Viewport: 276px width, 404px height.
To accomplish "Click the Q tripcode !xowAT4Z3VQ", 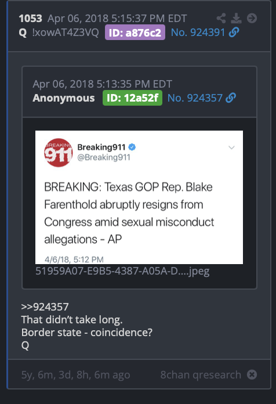I will (x=66, y=33).
